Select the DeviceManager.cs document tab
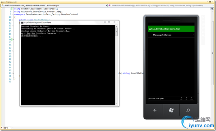This screenshot has width=216, height=131. (x=8, y=2)
